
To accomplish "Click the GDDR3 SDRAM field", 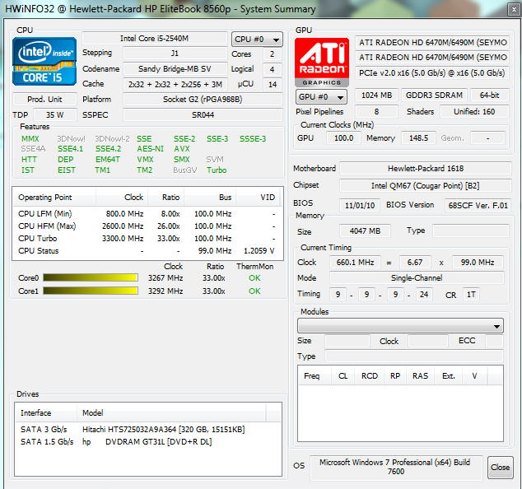I will [434, 95].
